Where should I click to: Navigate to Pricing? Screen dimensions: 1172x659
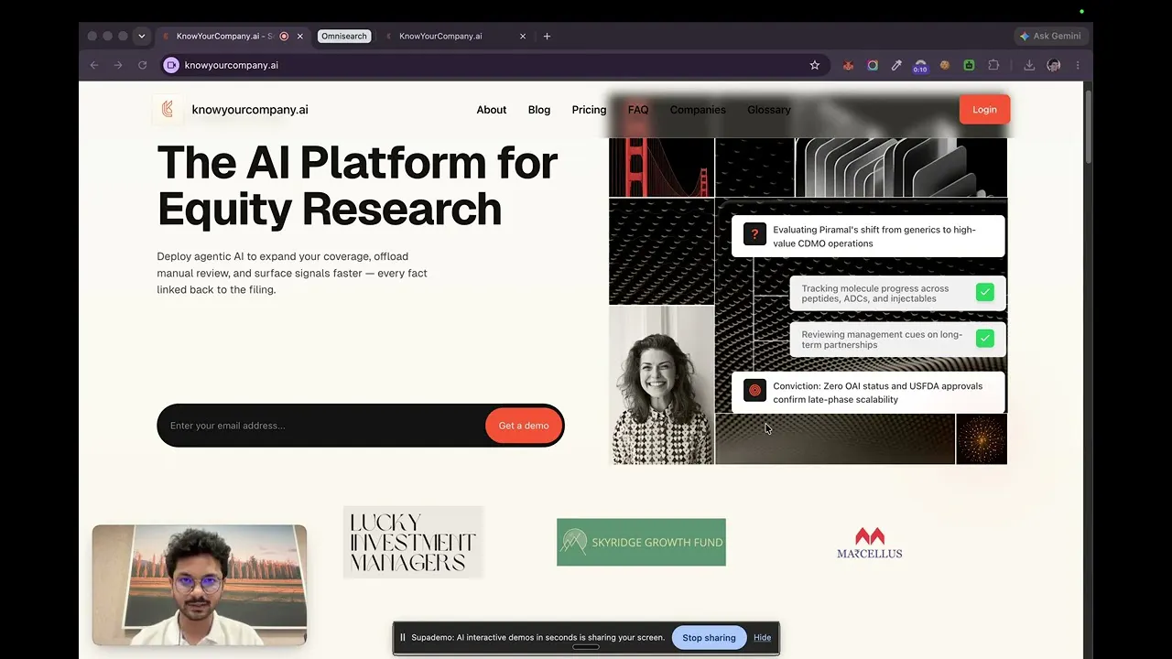click(x=589, y=109)
